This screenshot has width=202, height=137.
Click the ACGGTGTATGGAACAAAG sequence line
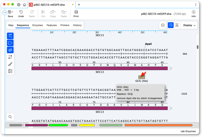coord(100,121)
